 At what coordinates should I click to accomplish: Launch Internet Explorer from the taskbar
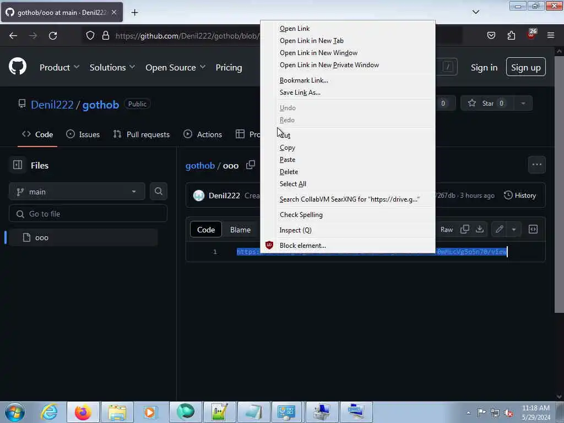(x=49, y=412)
